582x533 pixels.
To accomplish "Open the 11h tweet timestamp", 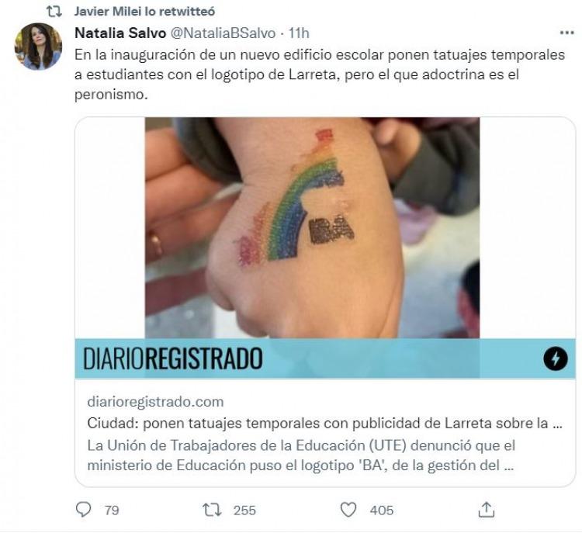I will point(299,33).
